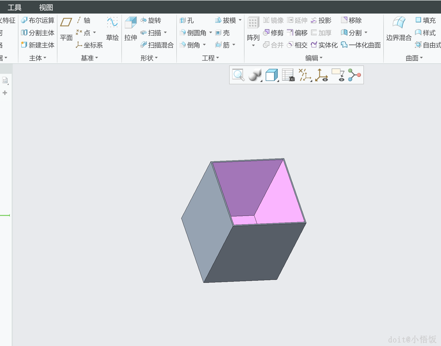Toggle spin center display icon
This screenshot has width=441, height=346.
322,75
